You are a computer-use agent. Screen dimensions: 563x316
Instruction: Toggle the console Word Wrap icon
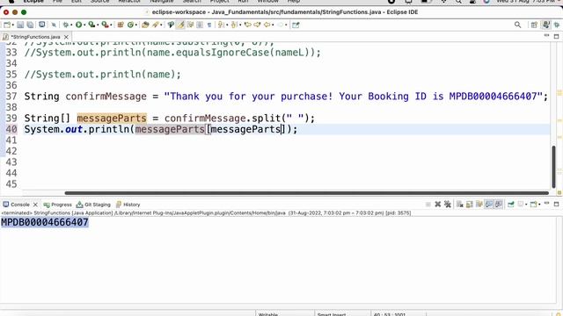point(479,205)
